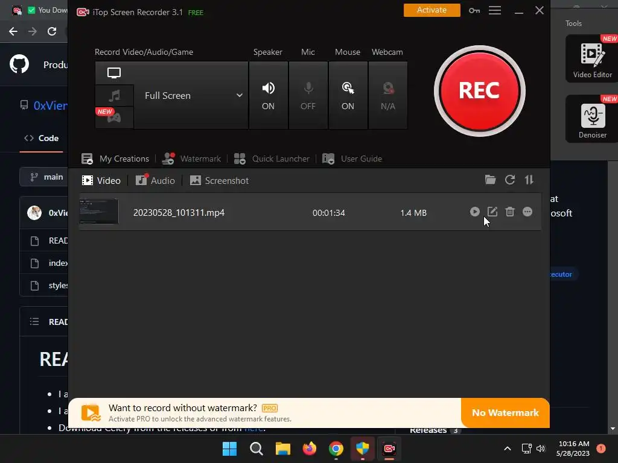
Task: Switch to the Audio tab
Action: pos(155,180)
